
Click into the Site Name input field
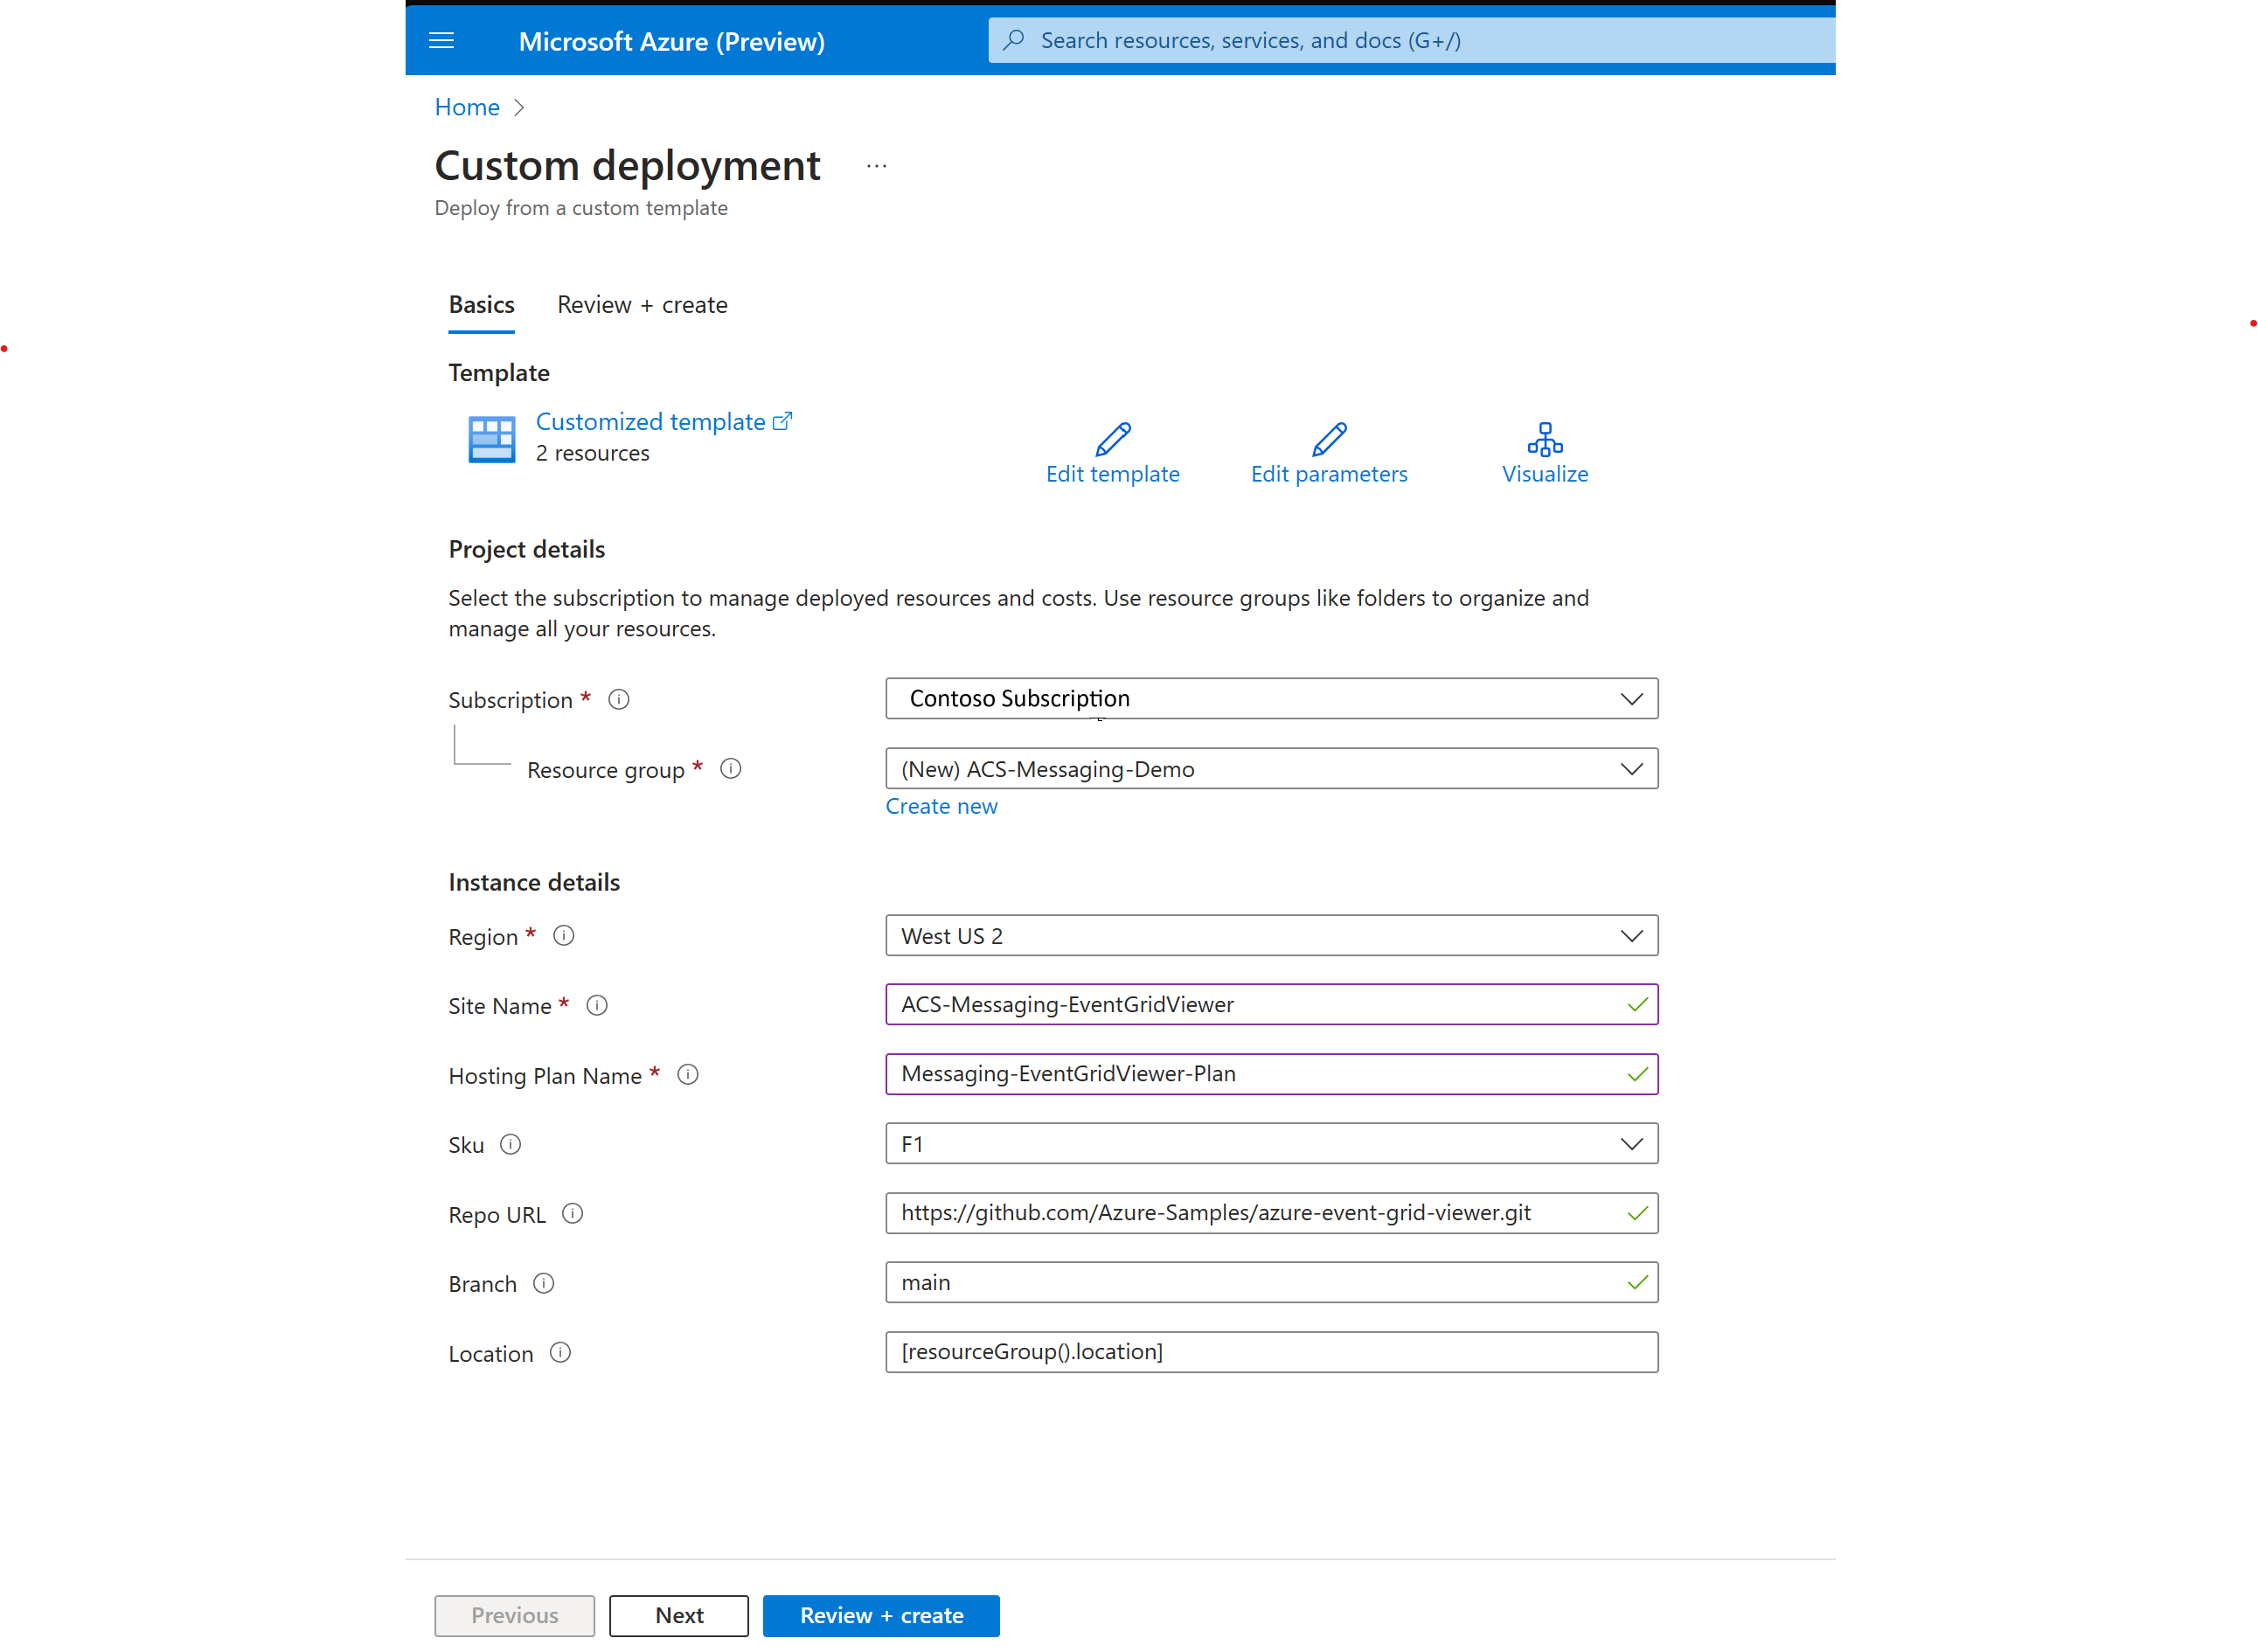[x=1250, y=1004]
